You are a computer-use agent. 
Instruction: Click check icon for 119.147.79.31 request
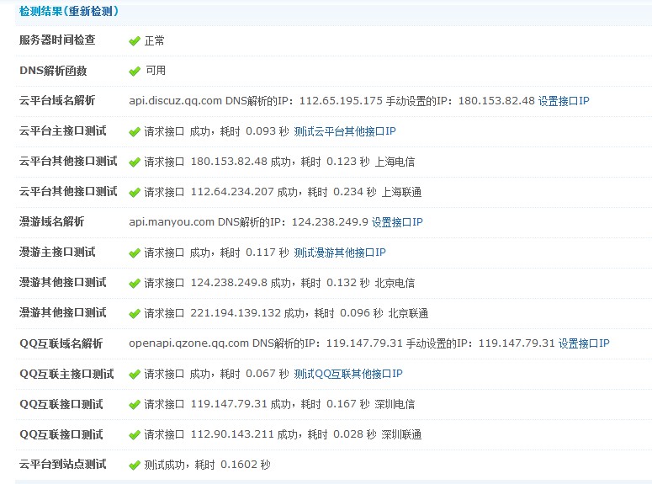click(135, 405)
